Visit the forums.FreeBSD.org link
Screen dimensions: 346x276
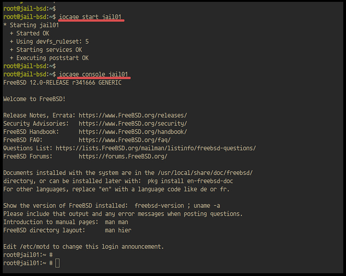[x=123, y=156]
